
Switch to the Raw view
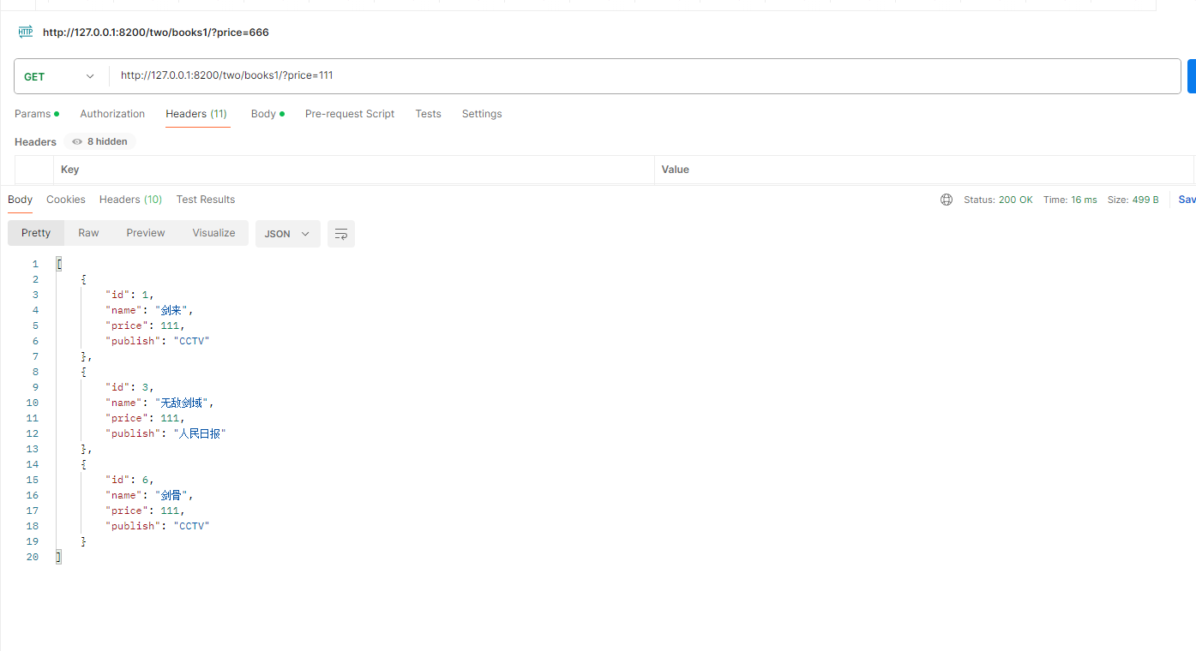click(88, 233)
